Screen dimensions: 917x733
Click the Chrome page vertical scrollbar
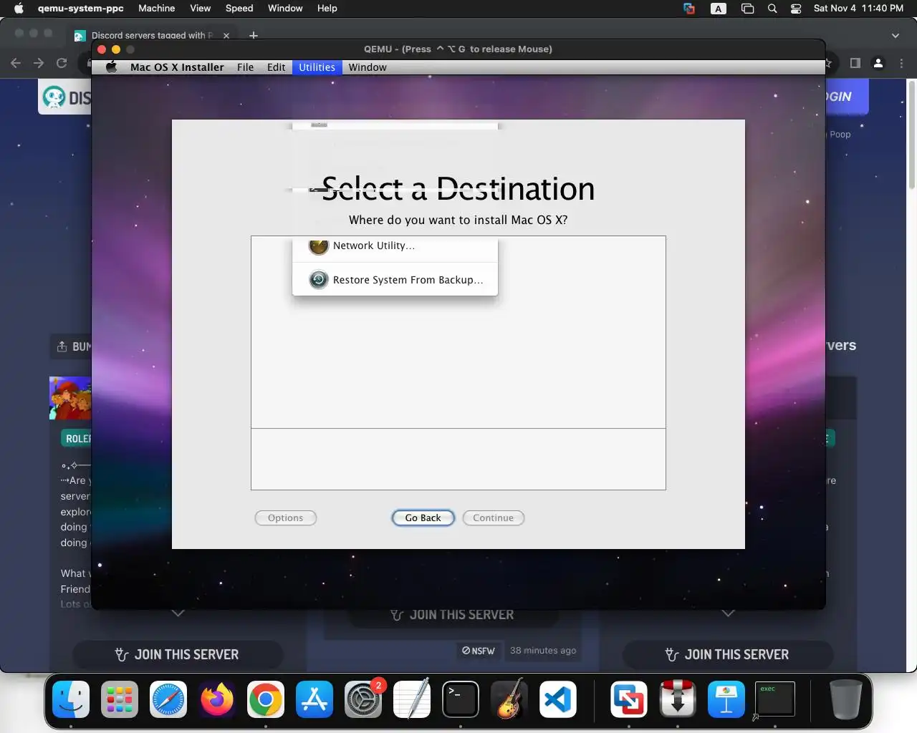(x=912, y=134)
